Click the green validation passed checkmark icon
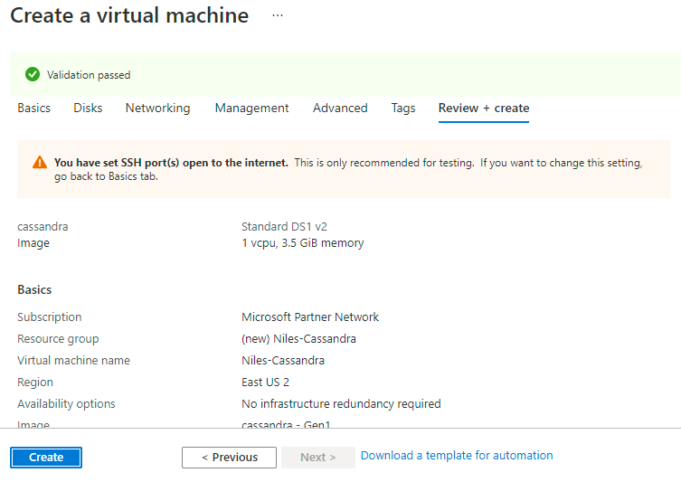681x482 pixels. (33, 75)
